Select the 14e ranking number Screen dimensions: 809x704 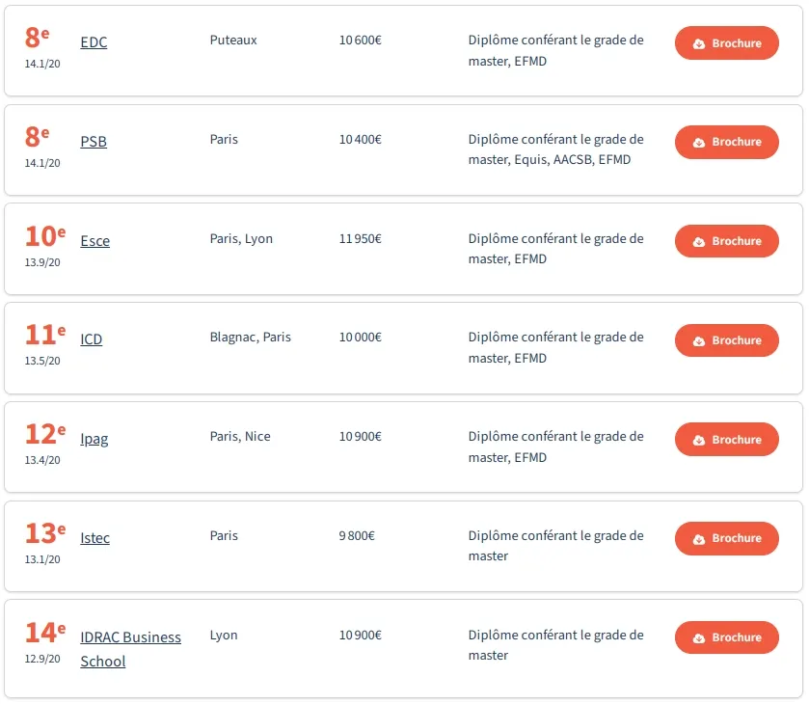[x=45, y=633]
